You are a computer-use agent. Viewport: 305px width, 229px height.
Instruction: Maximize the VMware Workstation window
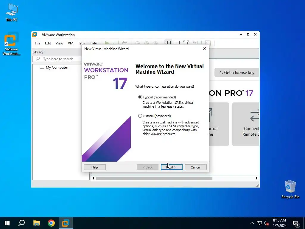[248, 35]
